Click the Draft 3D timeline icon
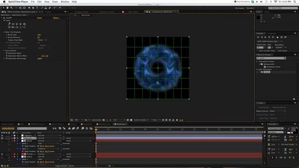The image size is (299, 168). click(64, 128)
